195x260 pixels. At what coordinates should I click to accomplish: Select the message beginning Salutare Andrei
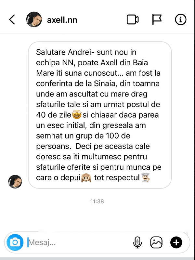[x=100, y=115]
